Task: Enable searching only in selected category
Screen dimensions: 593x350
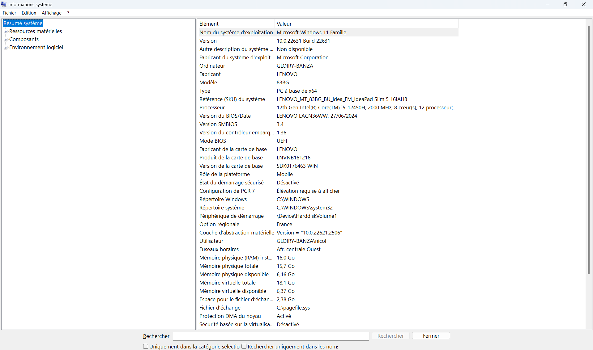Action: 146,346
